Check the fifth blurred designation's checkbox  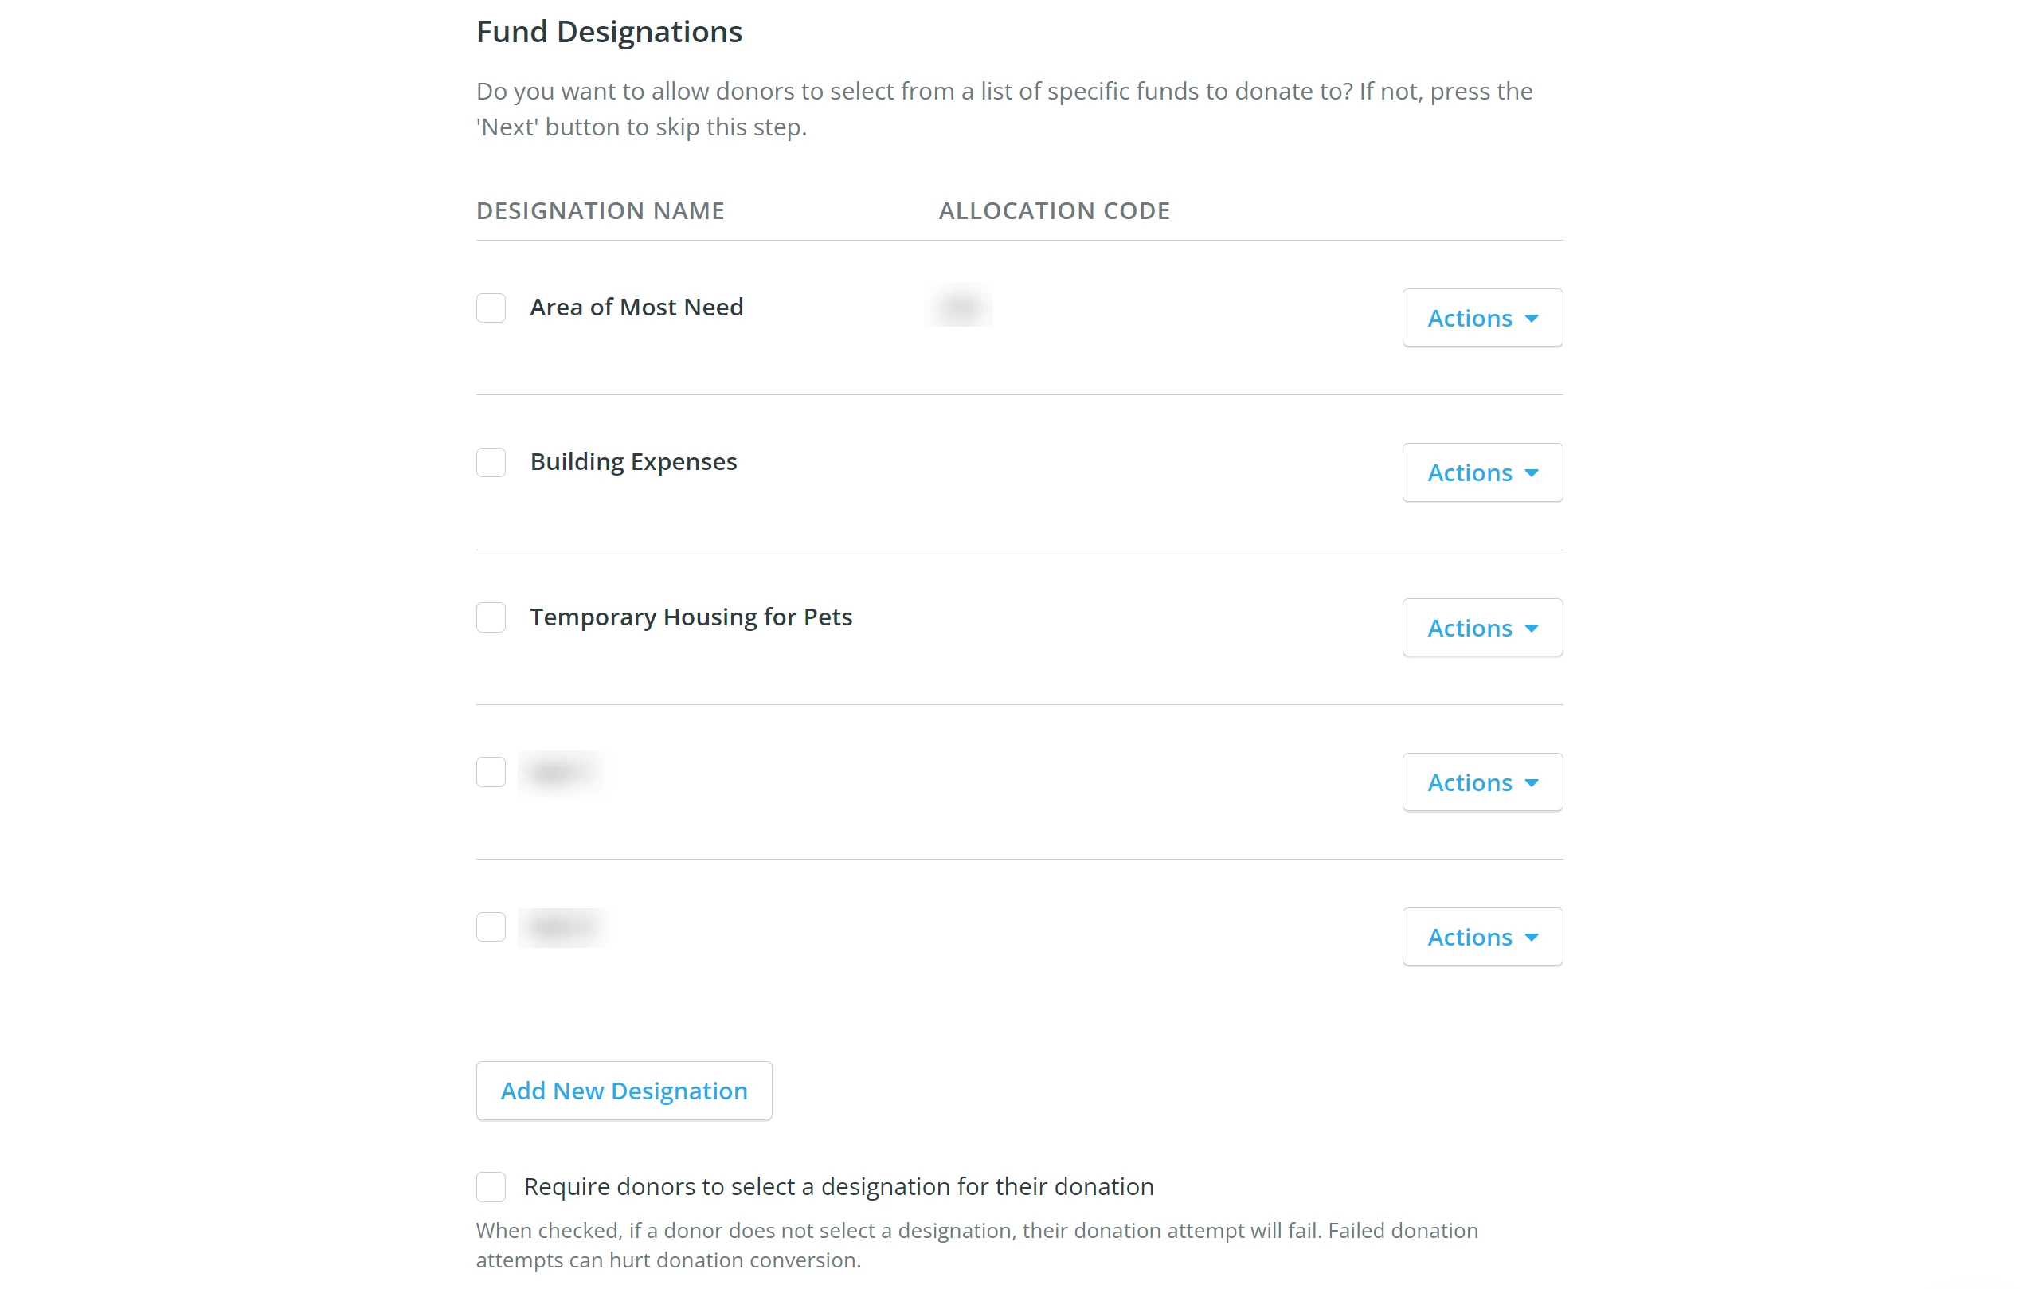click(x=491, y=927)
